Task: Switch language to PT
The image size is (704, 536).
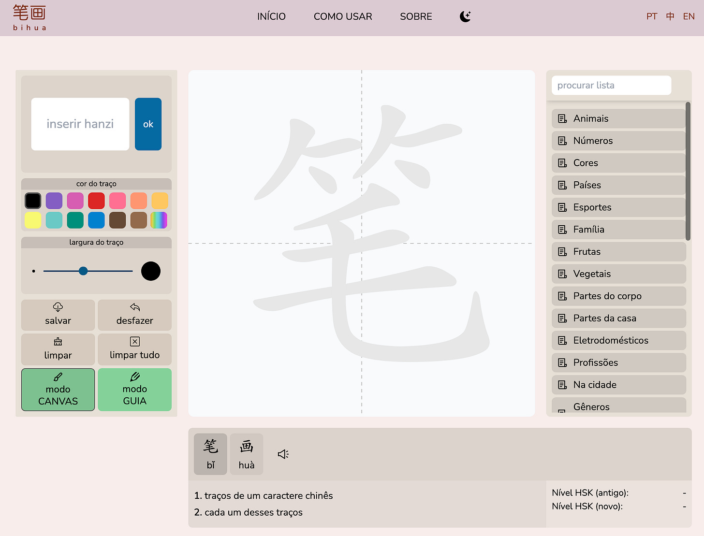Action: (x=652, y=16)
